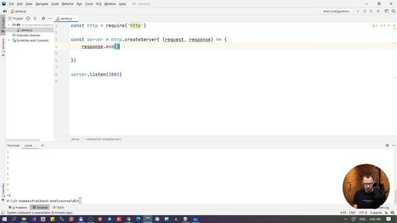The image size is (397, 223).
Task: Hide Terminal panel with minus icon
Action: tap(394, 146)
